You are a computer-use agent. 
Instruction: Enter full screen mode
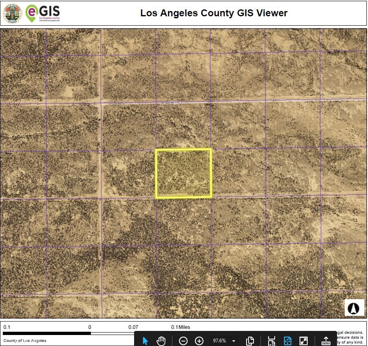pyautogui.click(x=304, y=341)
